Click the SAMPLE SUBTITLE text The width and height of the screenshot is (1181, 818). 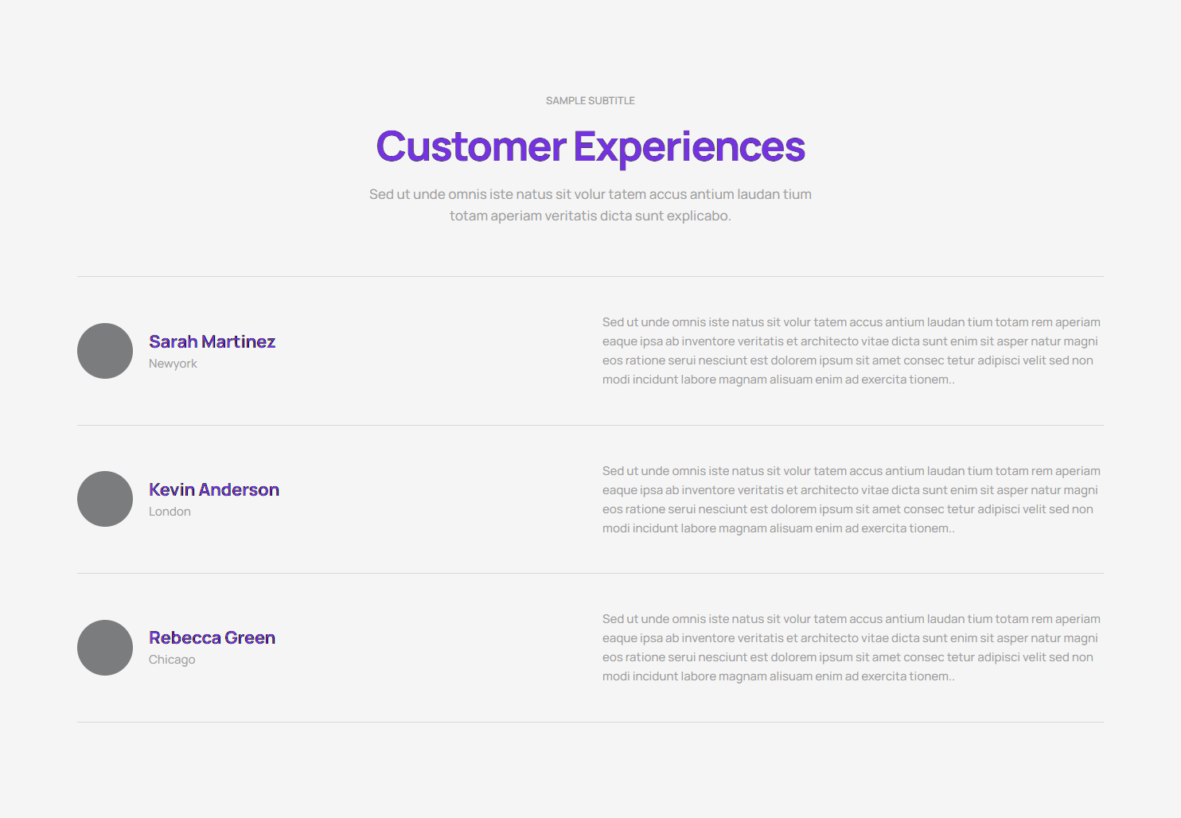[590, 100]
